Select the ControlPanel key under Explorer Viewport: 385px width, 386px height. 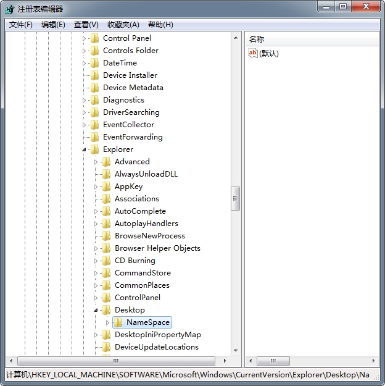tap(138, 298)
